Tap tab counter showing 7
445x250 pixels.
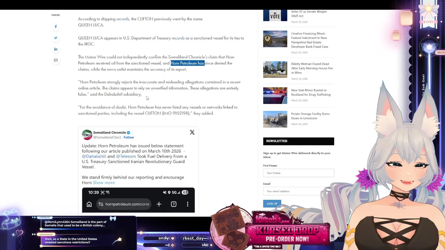[173, 204]
